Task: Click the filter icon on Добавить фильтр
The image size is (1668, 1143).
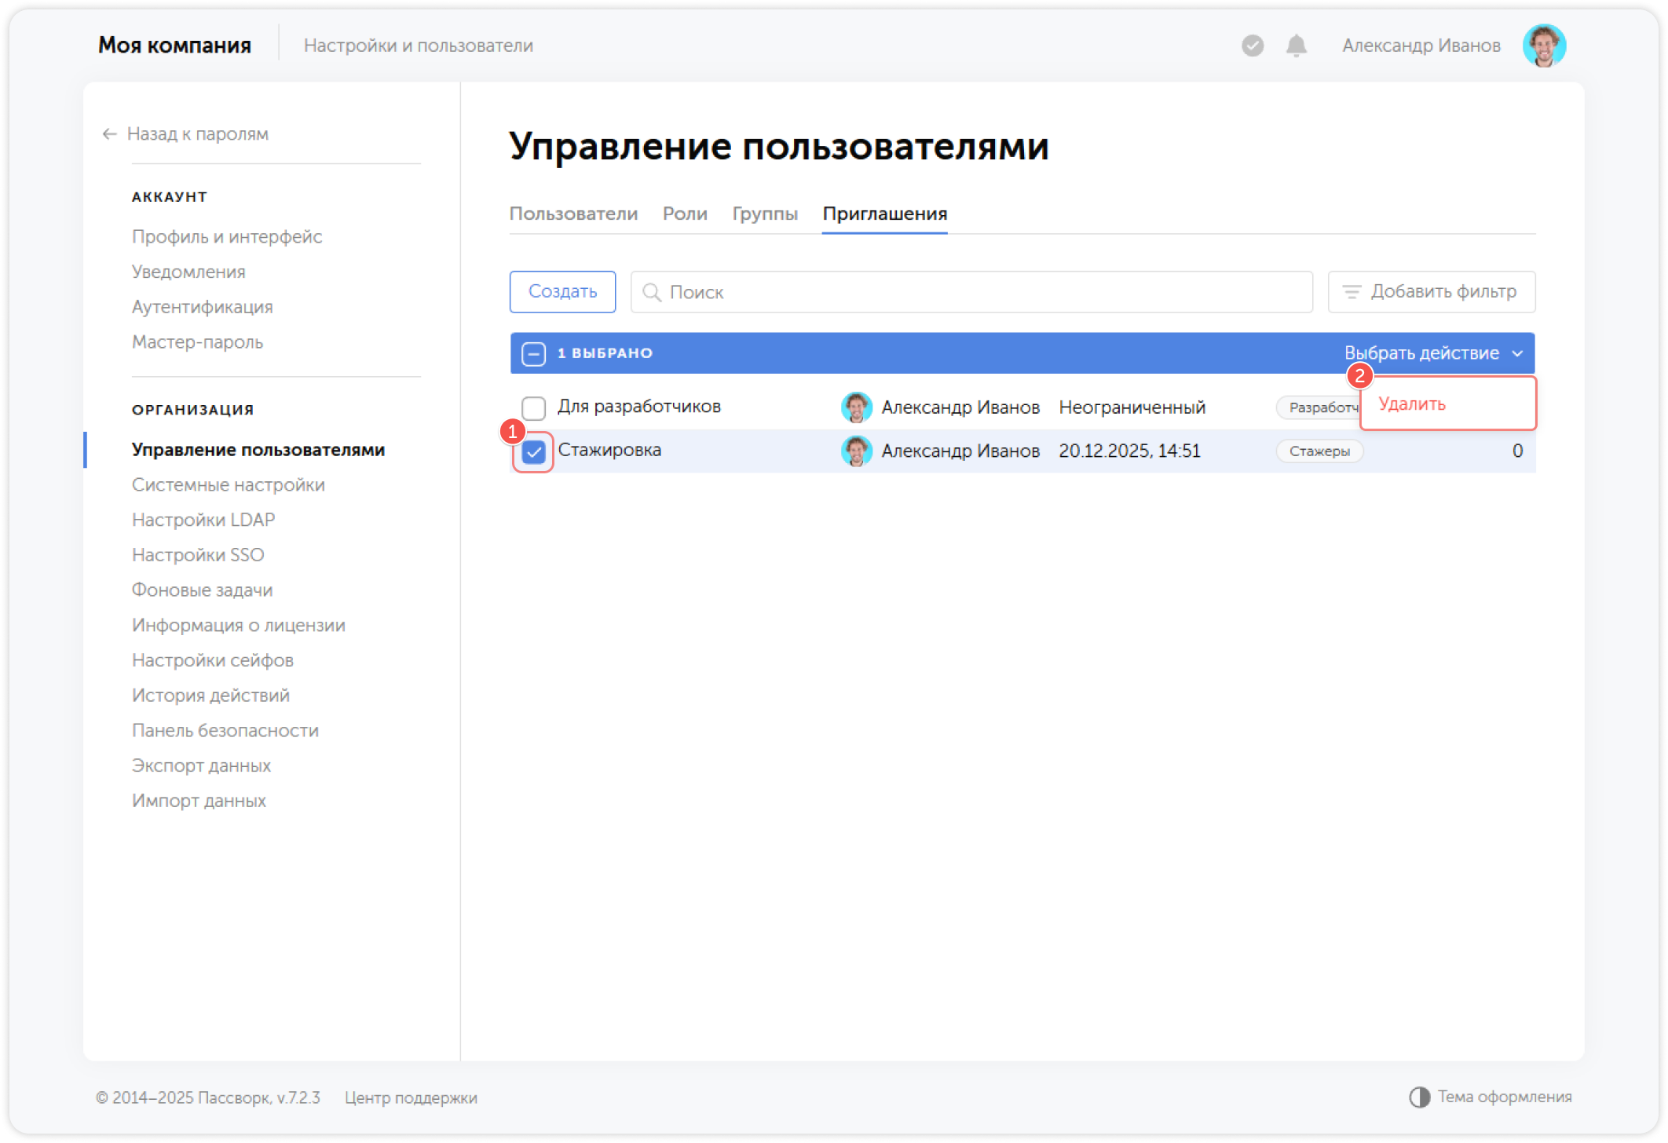Action: (1352, 291)
